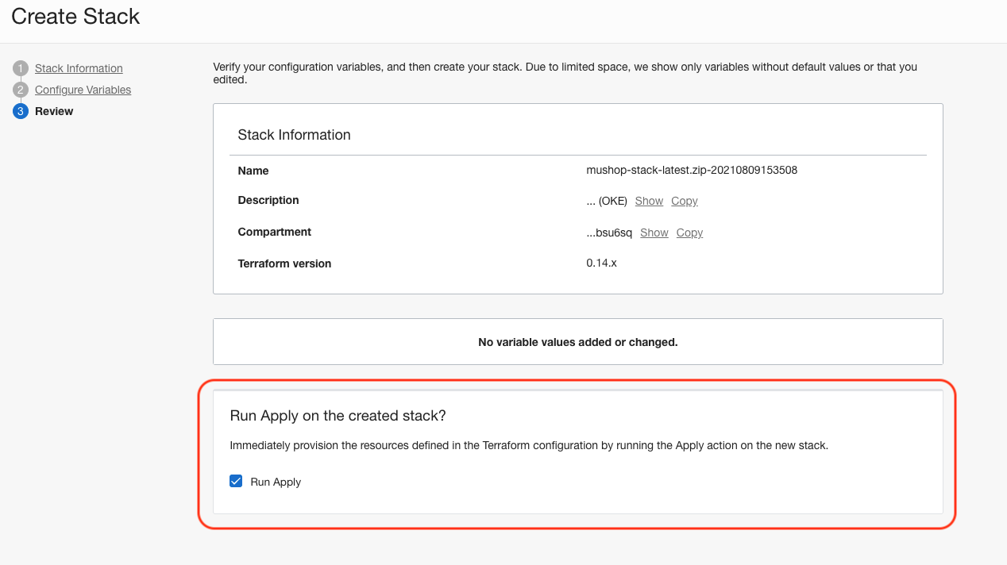This screenshot has width=1007, height=565.
Task: Copy the Description value
Action: (x=685, y=201)
